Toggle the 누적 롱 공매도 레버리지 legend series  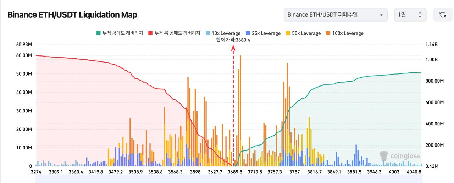(x=175, y=33)
